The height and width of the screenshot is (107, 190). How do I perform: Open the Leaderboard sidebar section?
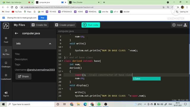(6, 77)
